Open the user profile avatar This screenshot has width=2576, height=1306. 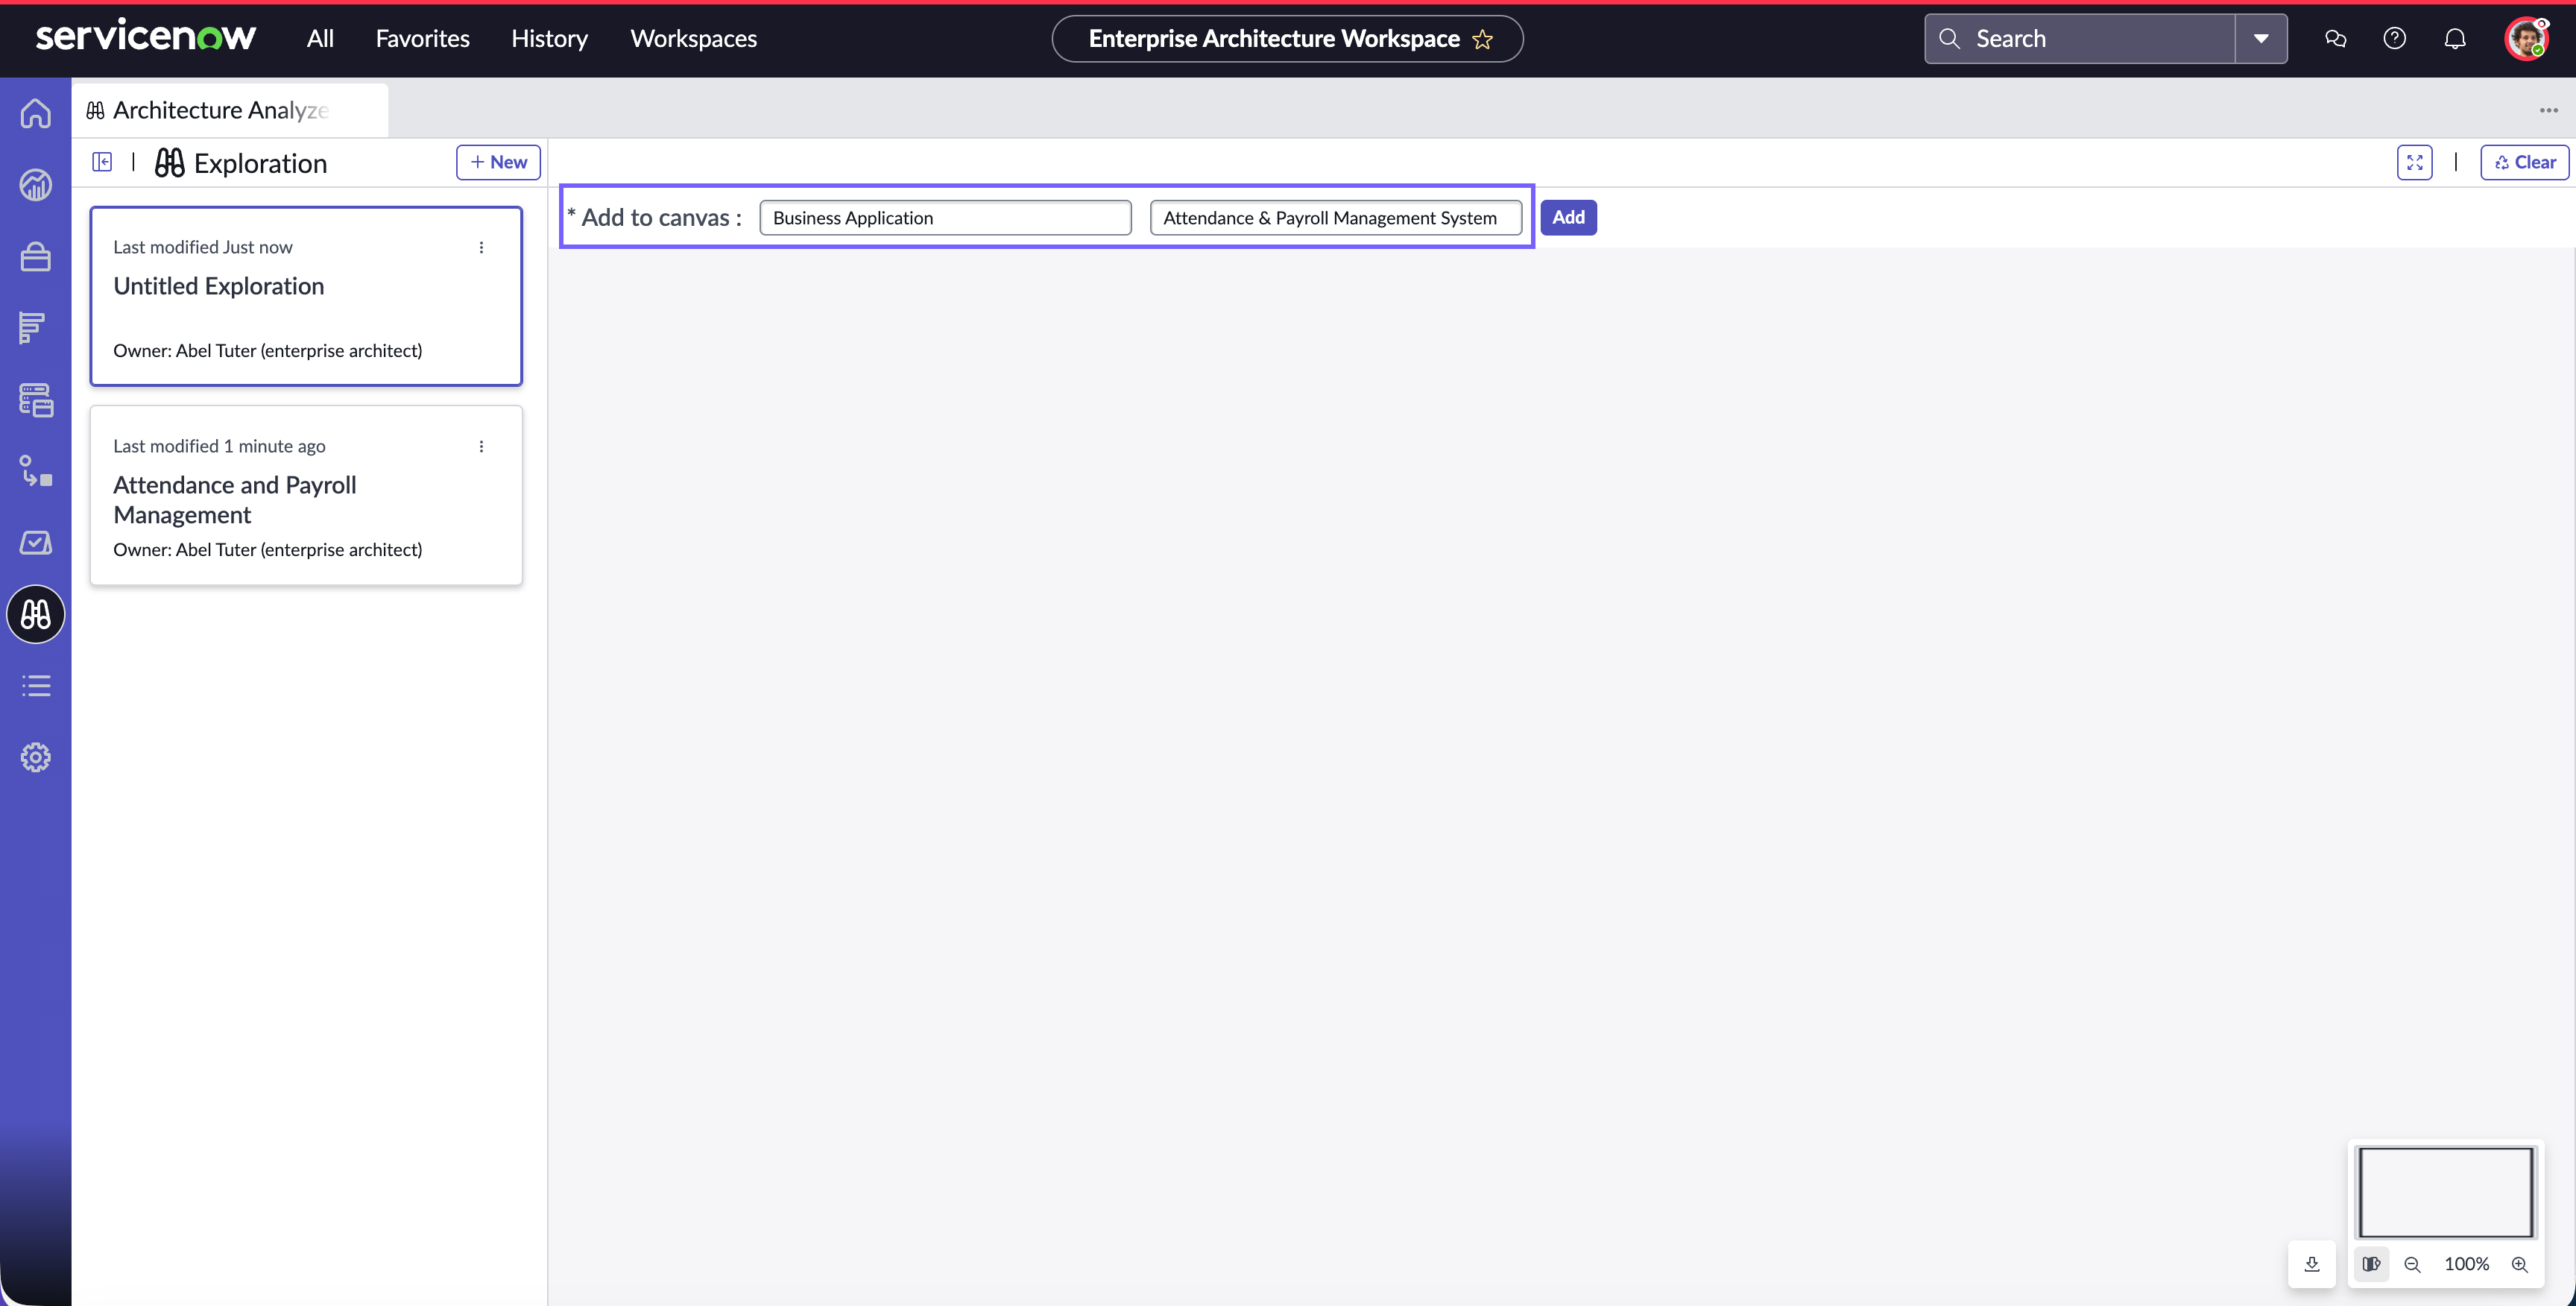(2526, 39)
